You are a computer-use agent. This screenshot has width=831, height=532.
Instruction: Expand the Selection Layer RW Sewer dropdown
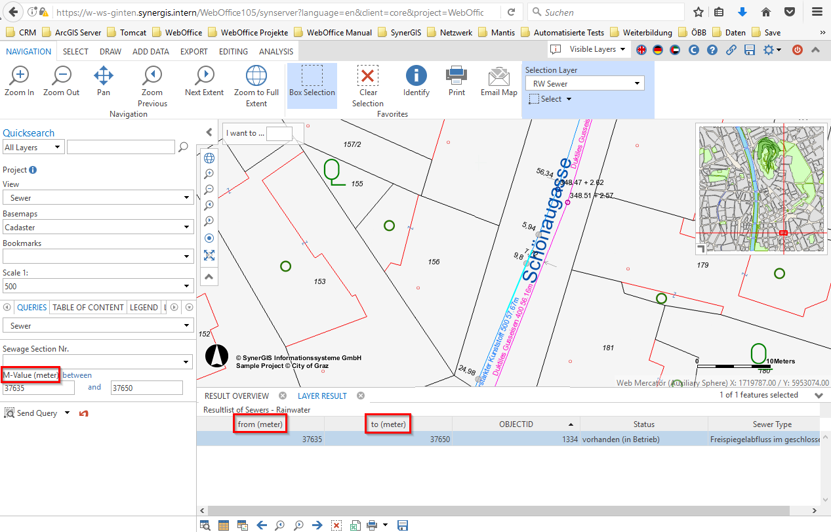pos(584,83)
